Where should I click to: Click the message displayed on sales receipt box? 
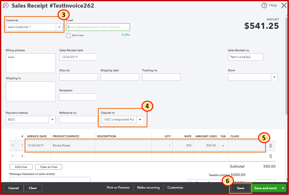(x=50, y=179)
